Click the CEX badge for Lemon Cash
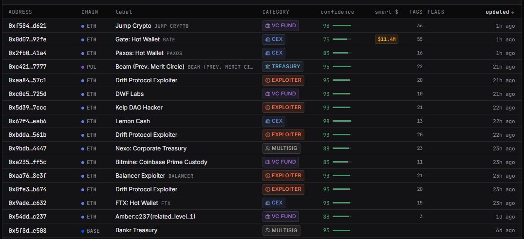 point(274,121)
